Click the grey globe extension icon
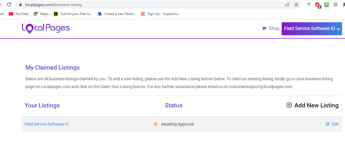Screen dimensions: 345x151 pyautogui.click(x=335, y=4)
